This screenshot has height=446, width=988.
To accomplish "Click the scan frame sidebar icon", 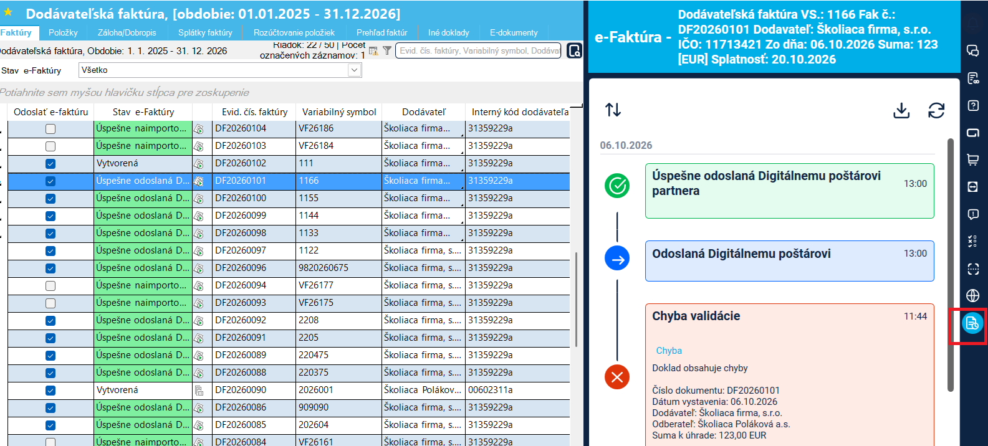I will click(973, 268).
